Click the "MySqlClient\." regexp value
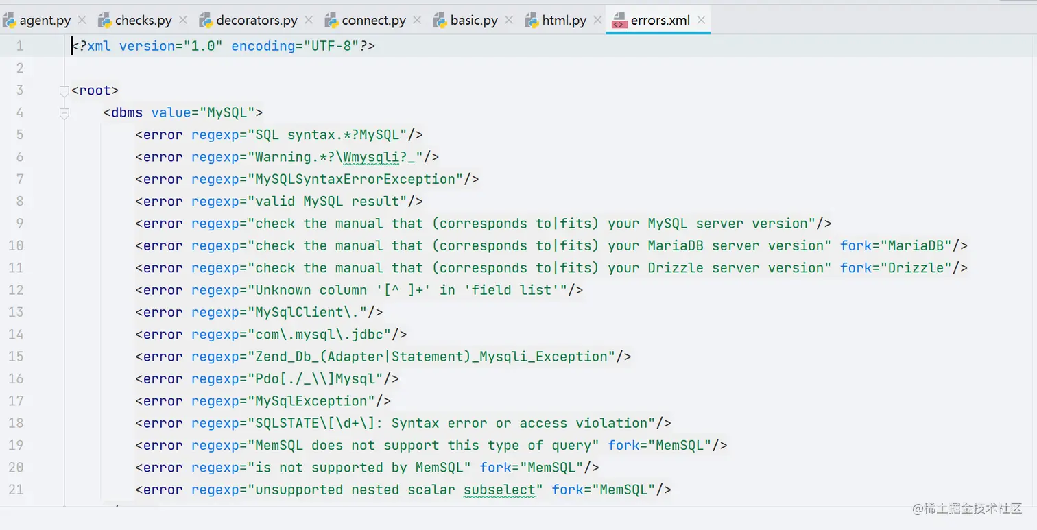Viewport: 1037px width, 530px height. [x=307, y=312]
